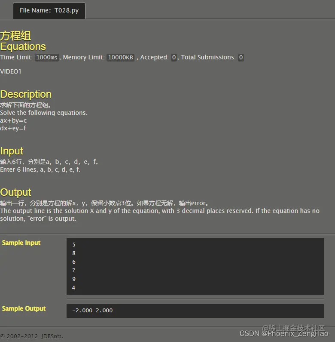Viewport: 335px width, 342px height.
Task: Click the Equations heading
Action: (x=23, y=46)
